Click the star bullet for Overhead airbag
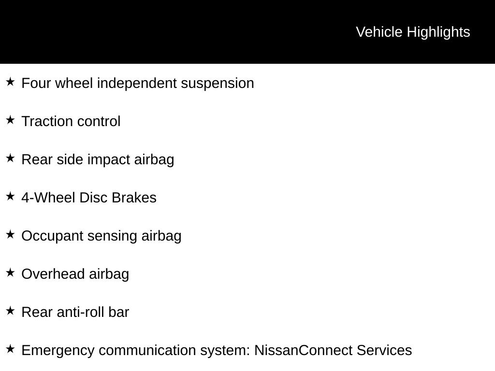Screen dimensions: 495x371 [10, 273]
